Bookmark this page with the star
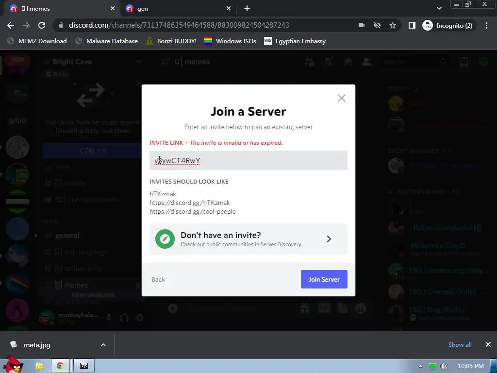The width and height of the screenshot is (497, 373). click(x=392, y=25)
